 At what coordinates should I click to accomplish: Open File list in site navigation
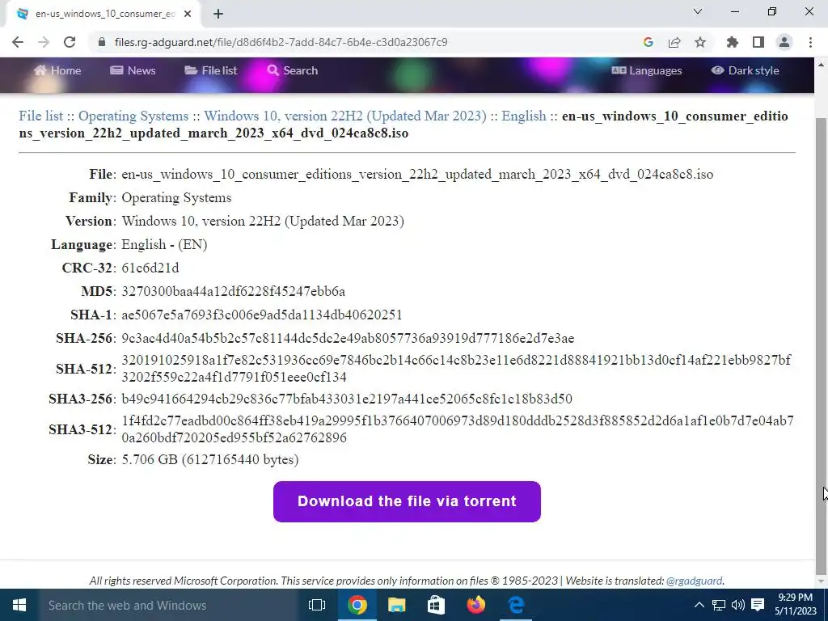[211, 70]
